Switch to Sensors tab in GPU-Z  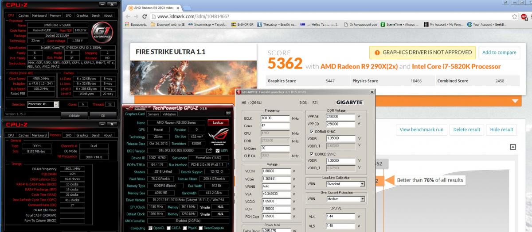tap(153, 114)
